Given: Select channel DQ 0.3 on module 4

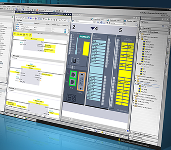Looking at the screenshot, I should click(x=95, y=87).
